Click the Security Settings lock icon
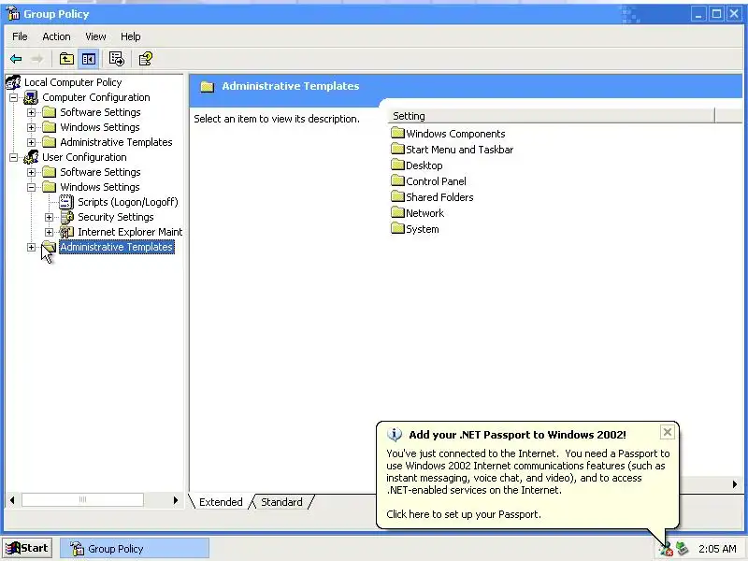This screenshot has width=748, height=561. click(66, 217)
